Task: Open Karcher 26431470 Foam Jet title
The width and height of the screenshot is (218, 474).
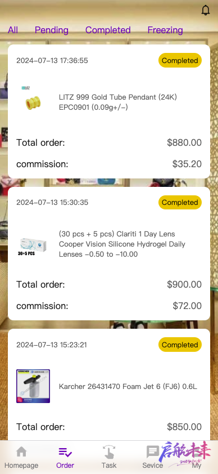Action: click(128, 386)
